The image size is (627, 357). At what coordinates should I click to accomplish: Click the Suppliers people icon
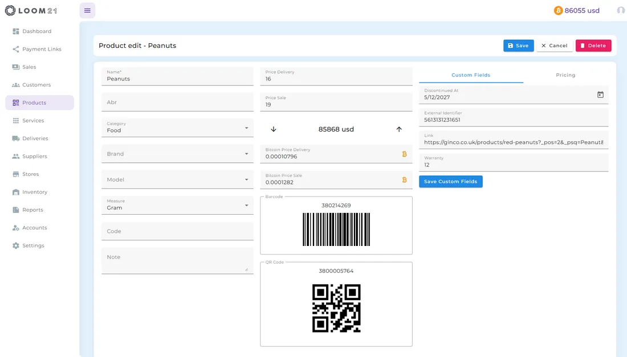tap(16, 156)
